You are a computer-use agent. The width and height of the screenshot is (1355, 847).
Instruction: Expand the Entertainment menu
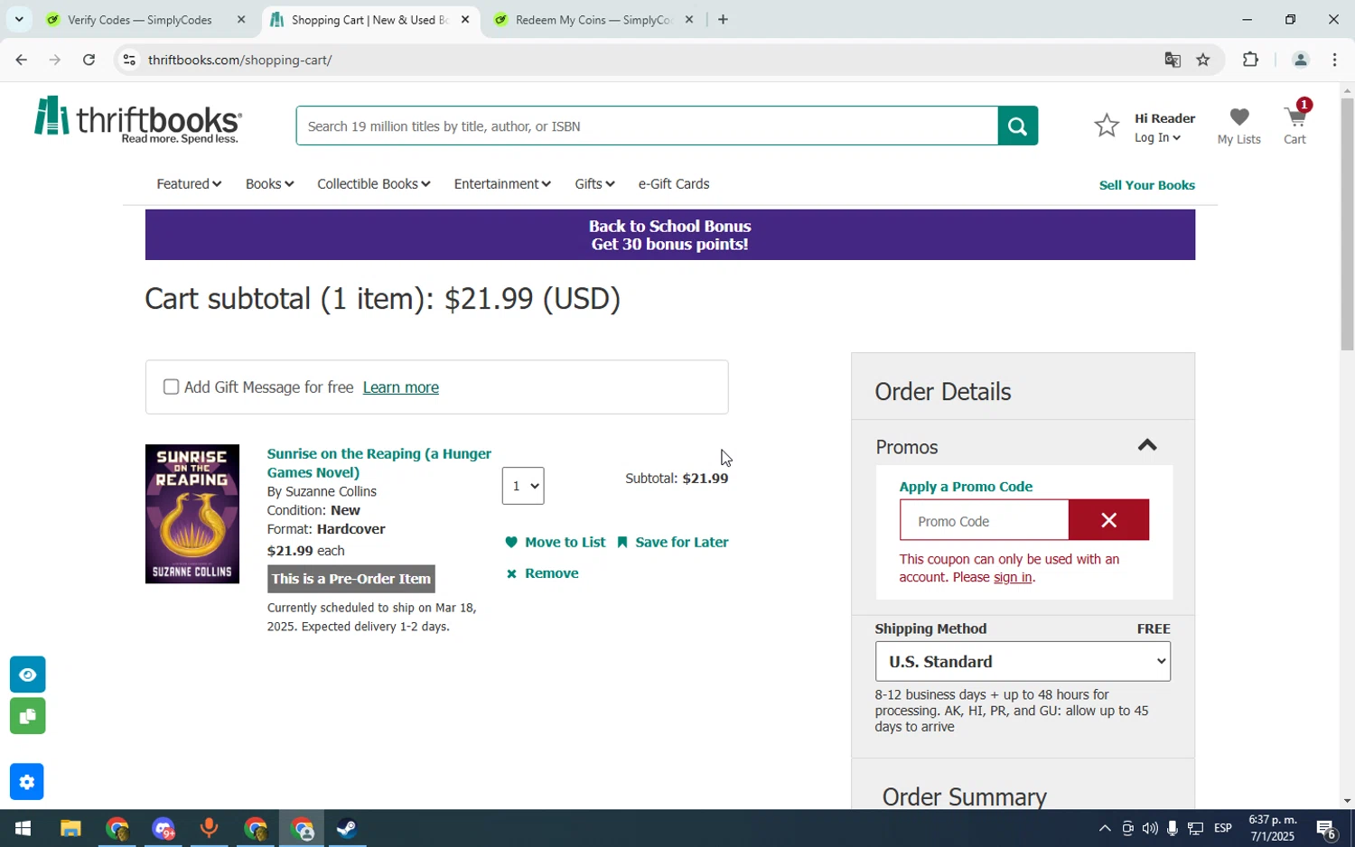502,183
